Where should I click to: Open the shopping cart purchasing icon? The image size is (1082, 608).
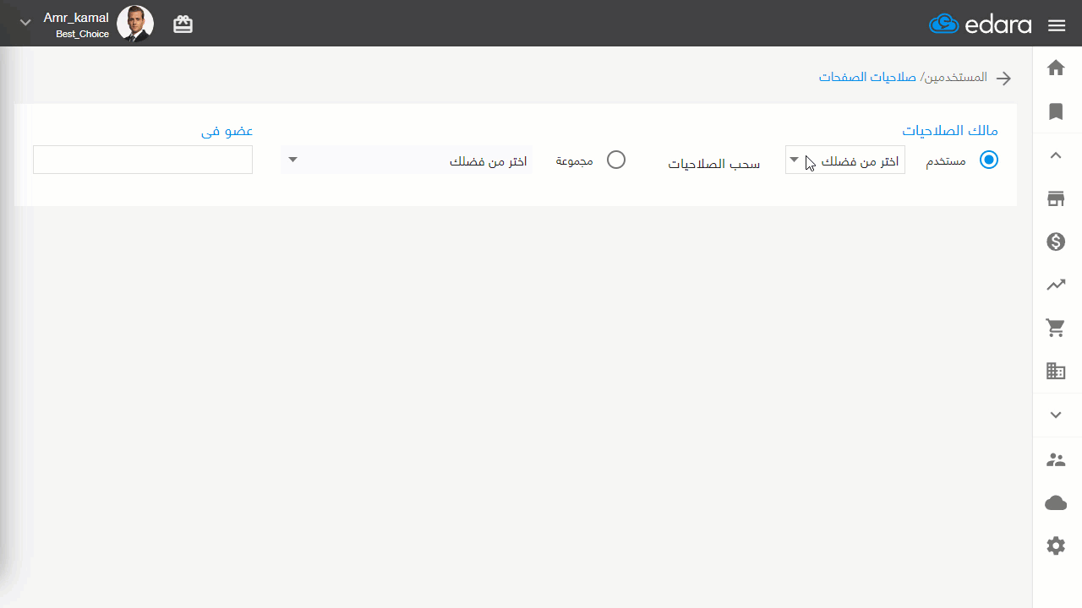1056,328
